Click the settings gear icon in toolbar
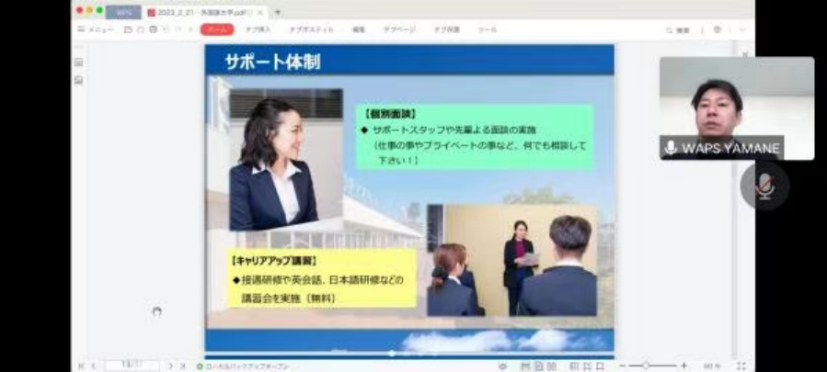Screen dimensions: 827x372 (x=717, y=29)
